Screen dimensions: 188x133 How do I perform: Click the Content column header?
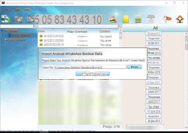pyautogui.click(x=105, y=31)
